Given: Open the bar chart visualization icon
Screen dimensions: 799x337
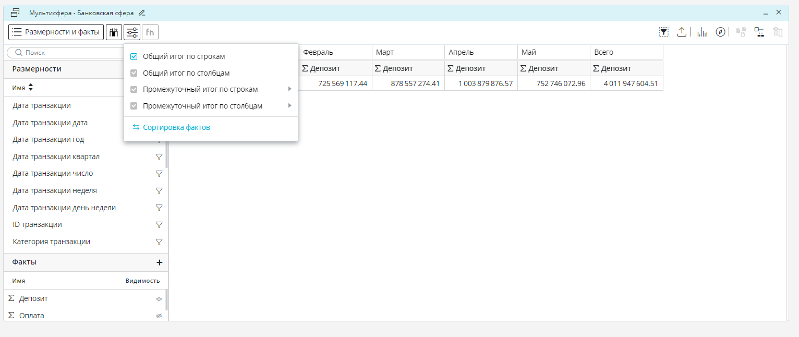Looking at the screenshot, I should (703, 32).
